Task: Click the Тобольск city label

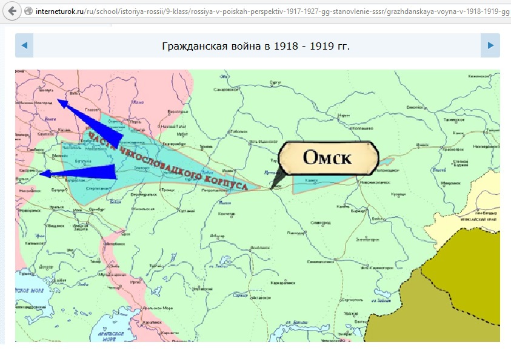Action: click(238, 130)
